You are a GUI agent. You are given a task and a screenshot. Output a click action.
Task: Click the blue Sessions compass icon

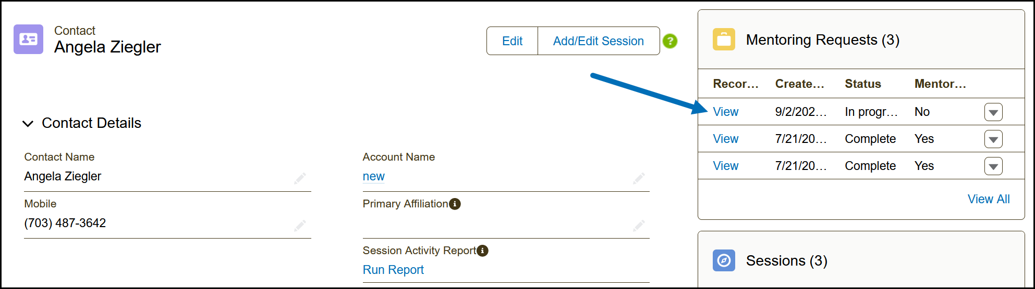point(724,260)
